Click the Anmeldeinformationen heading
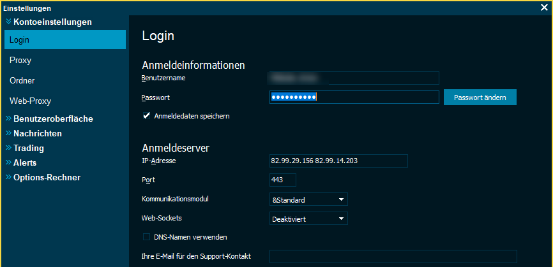 click(x=193, y=65)
